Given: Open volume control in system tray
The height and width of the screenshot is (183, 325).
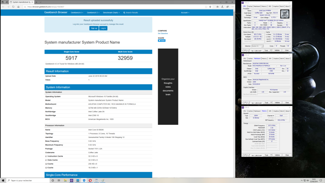Looking at the screenshot, I should [308, 180].
